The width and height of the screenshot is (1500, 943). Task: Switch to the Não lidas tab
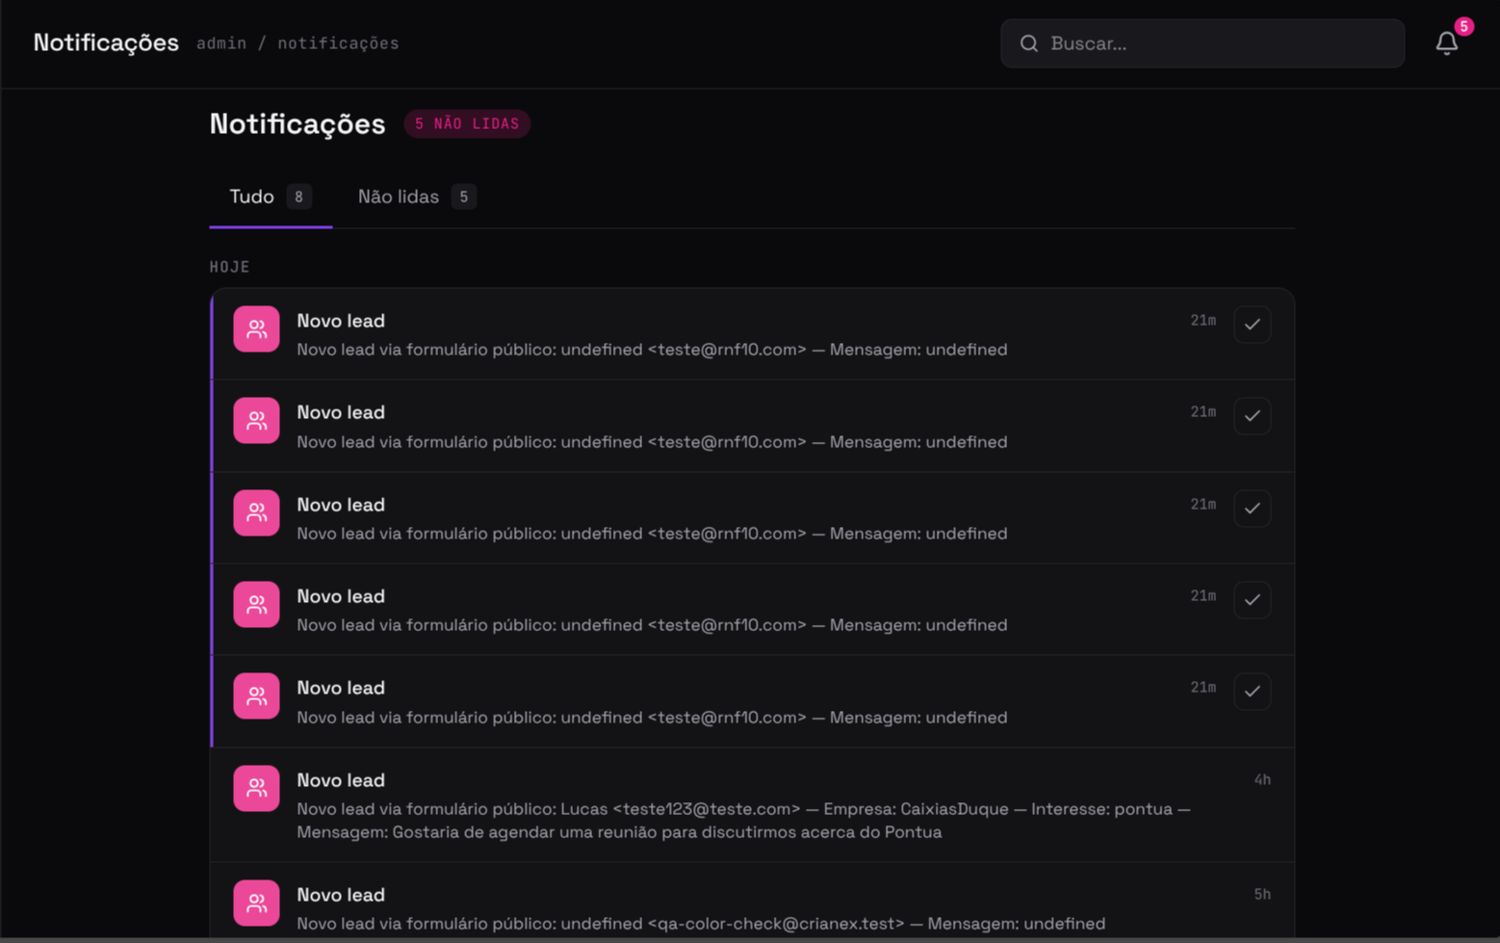click(x=417, y=197)
